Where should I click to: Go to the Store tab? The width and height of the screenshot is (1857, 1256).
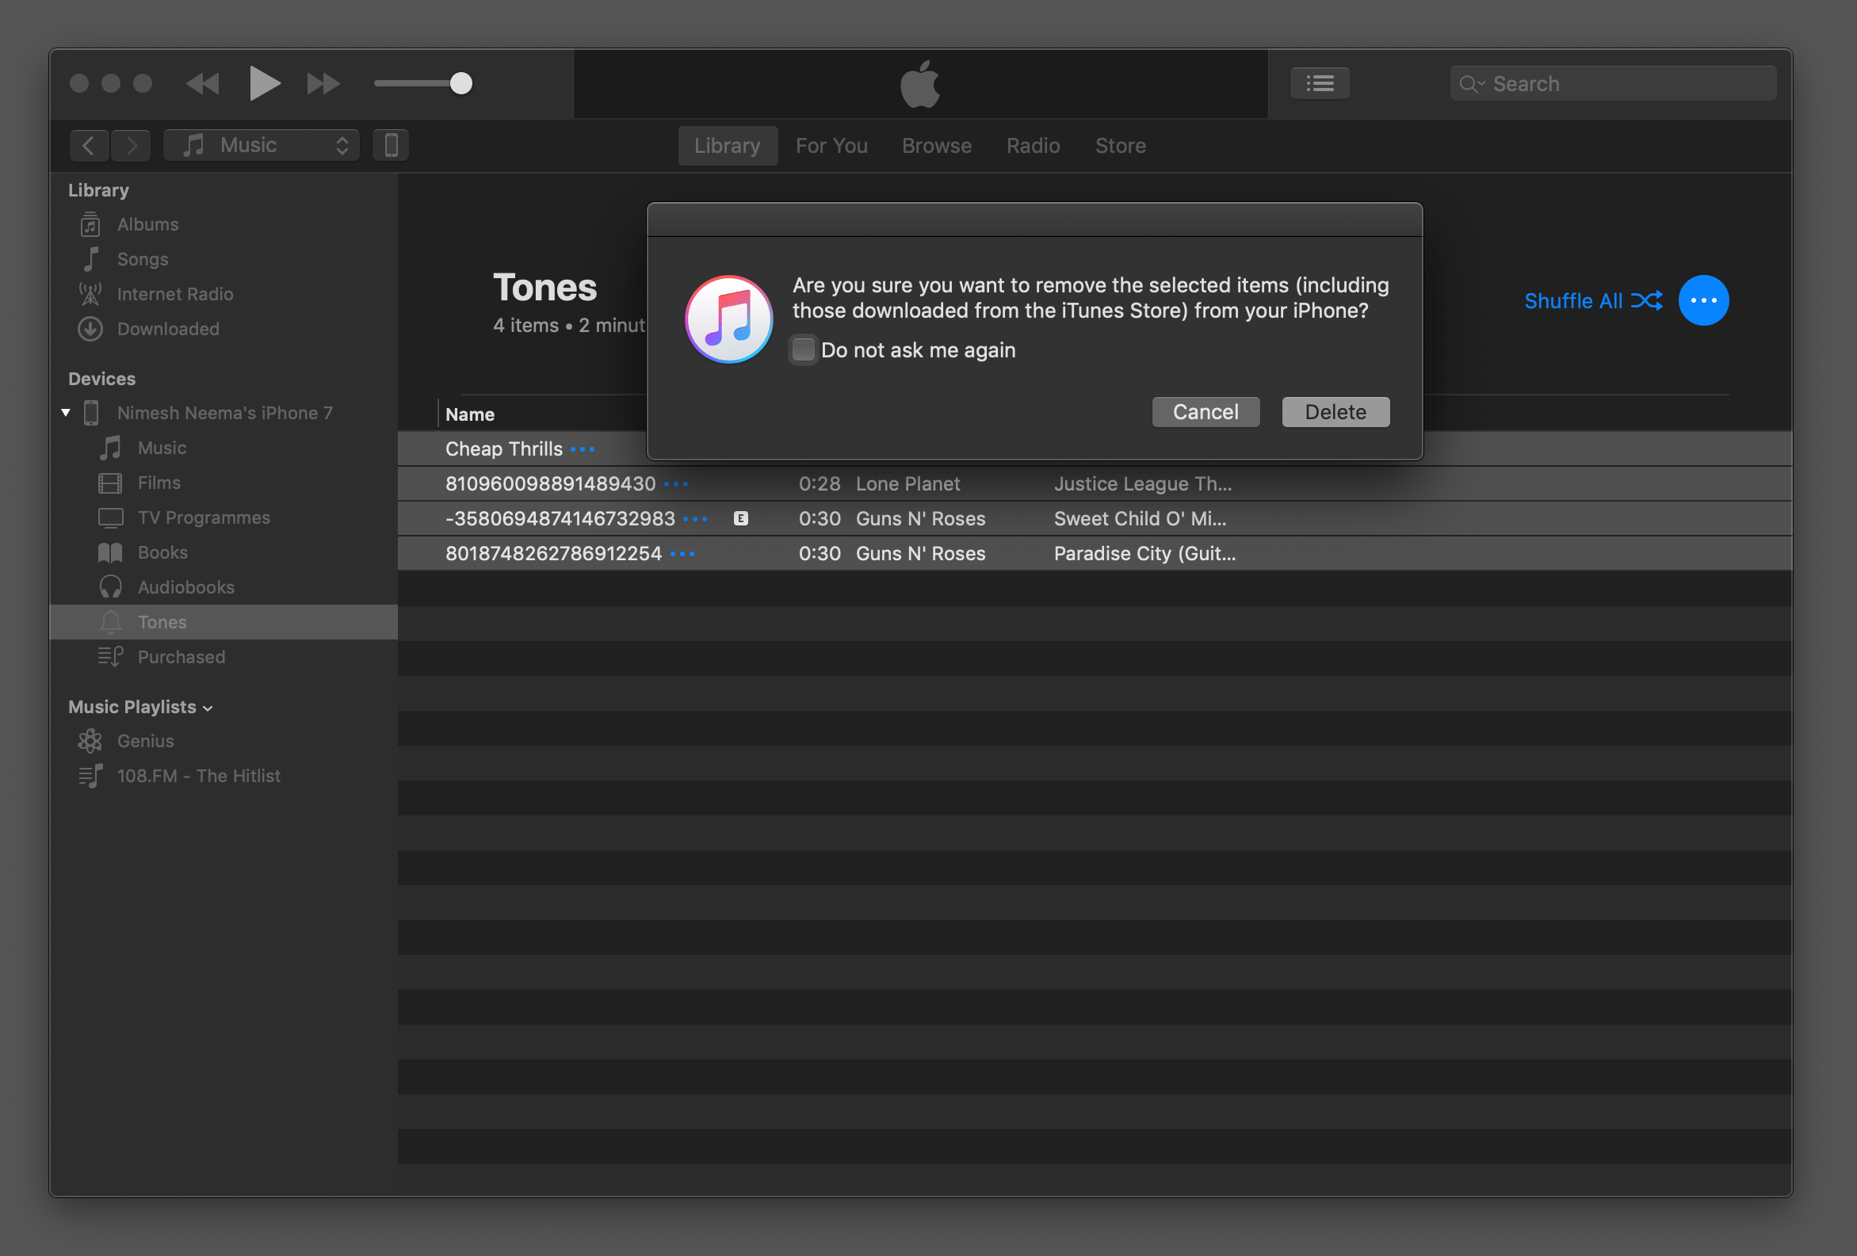pos(1119,146)
